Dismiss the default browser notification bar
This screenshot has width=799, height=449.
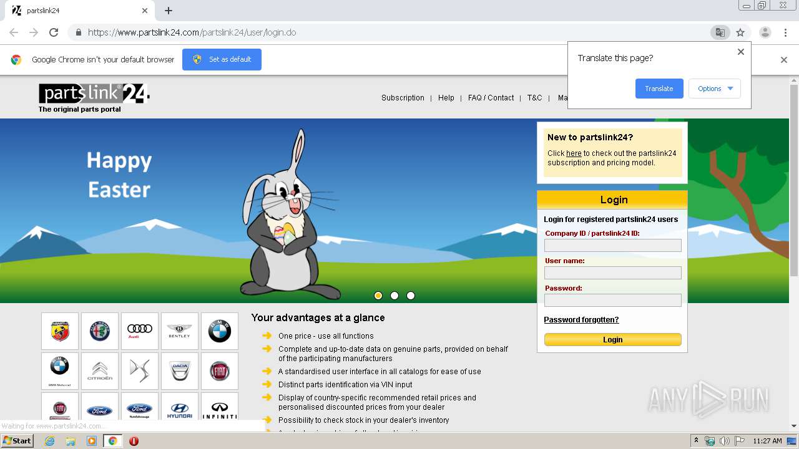pyautogui.click(x=784, y=60)
